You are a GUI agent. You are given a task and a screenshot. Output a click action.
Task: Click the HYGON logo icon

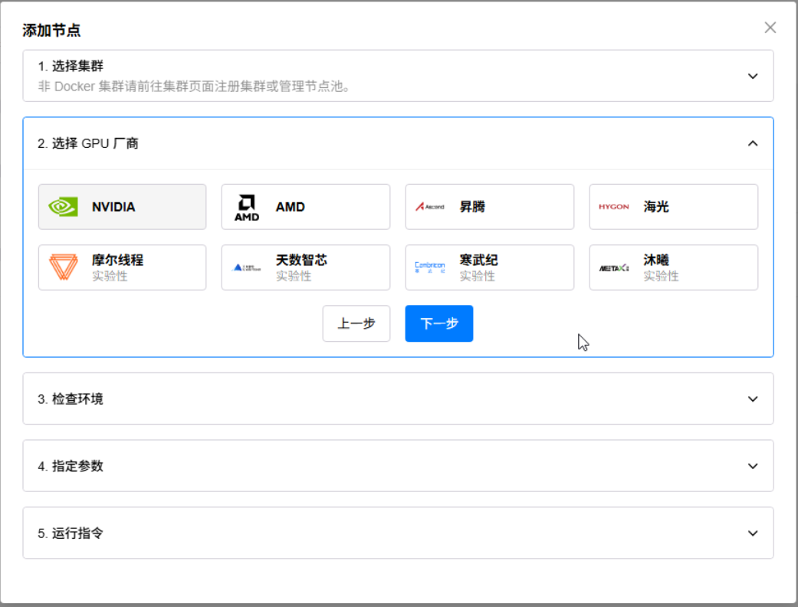614,207
